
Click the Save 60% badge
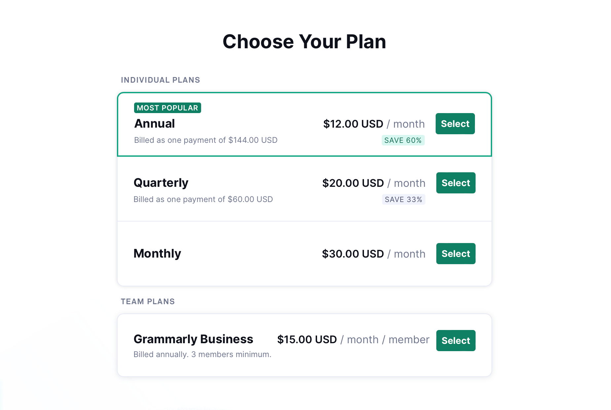(403, 141)
